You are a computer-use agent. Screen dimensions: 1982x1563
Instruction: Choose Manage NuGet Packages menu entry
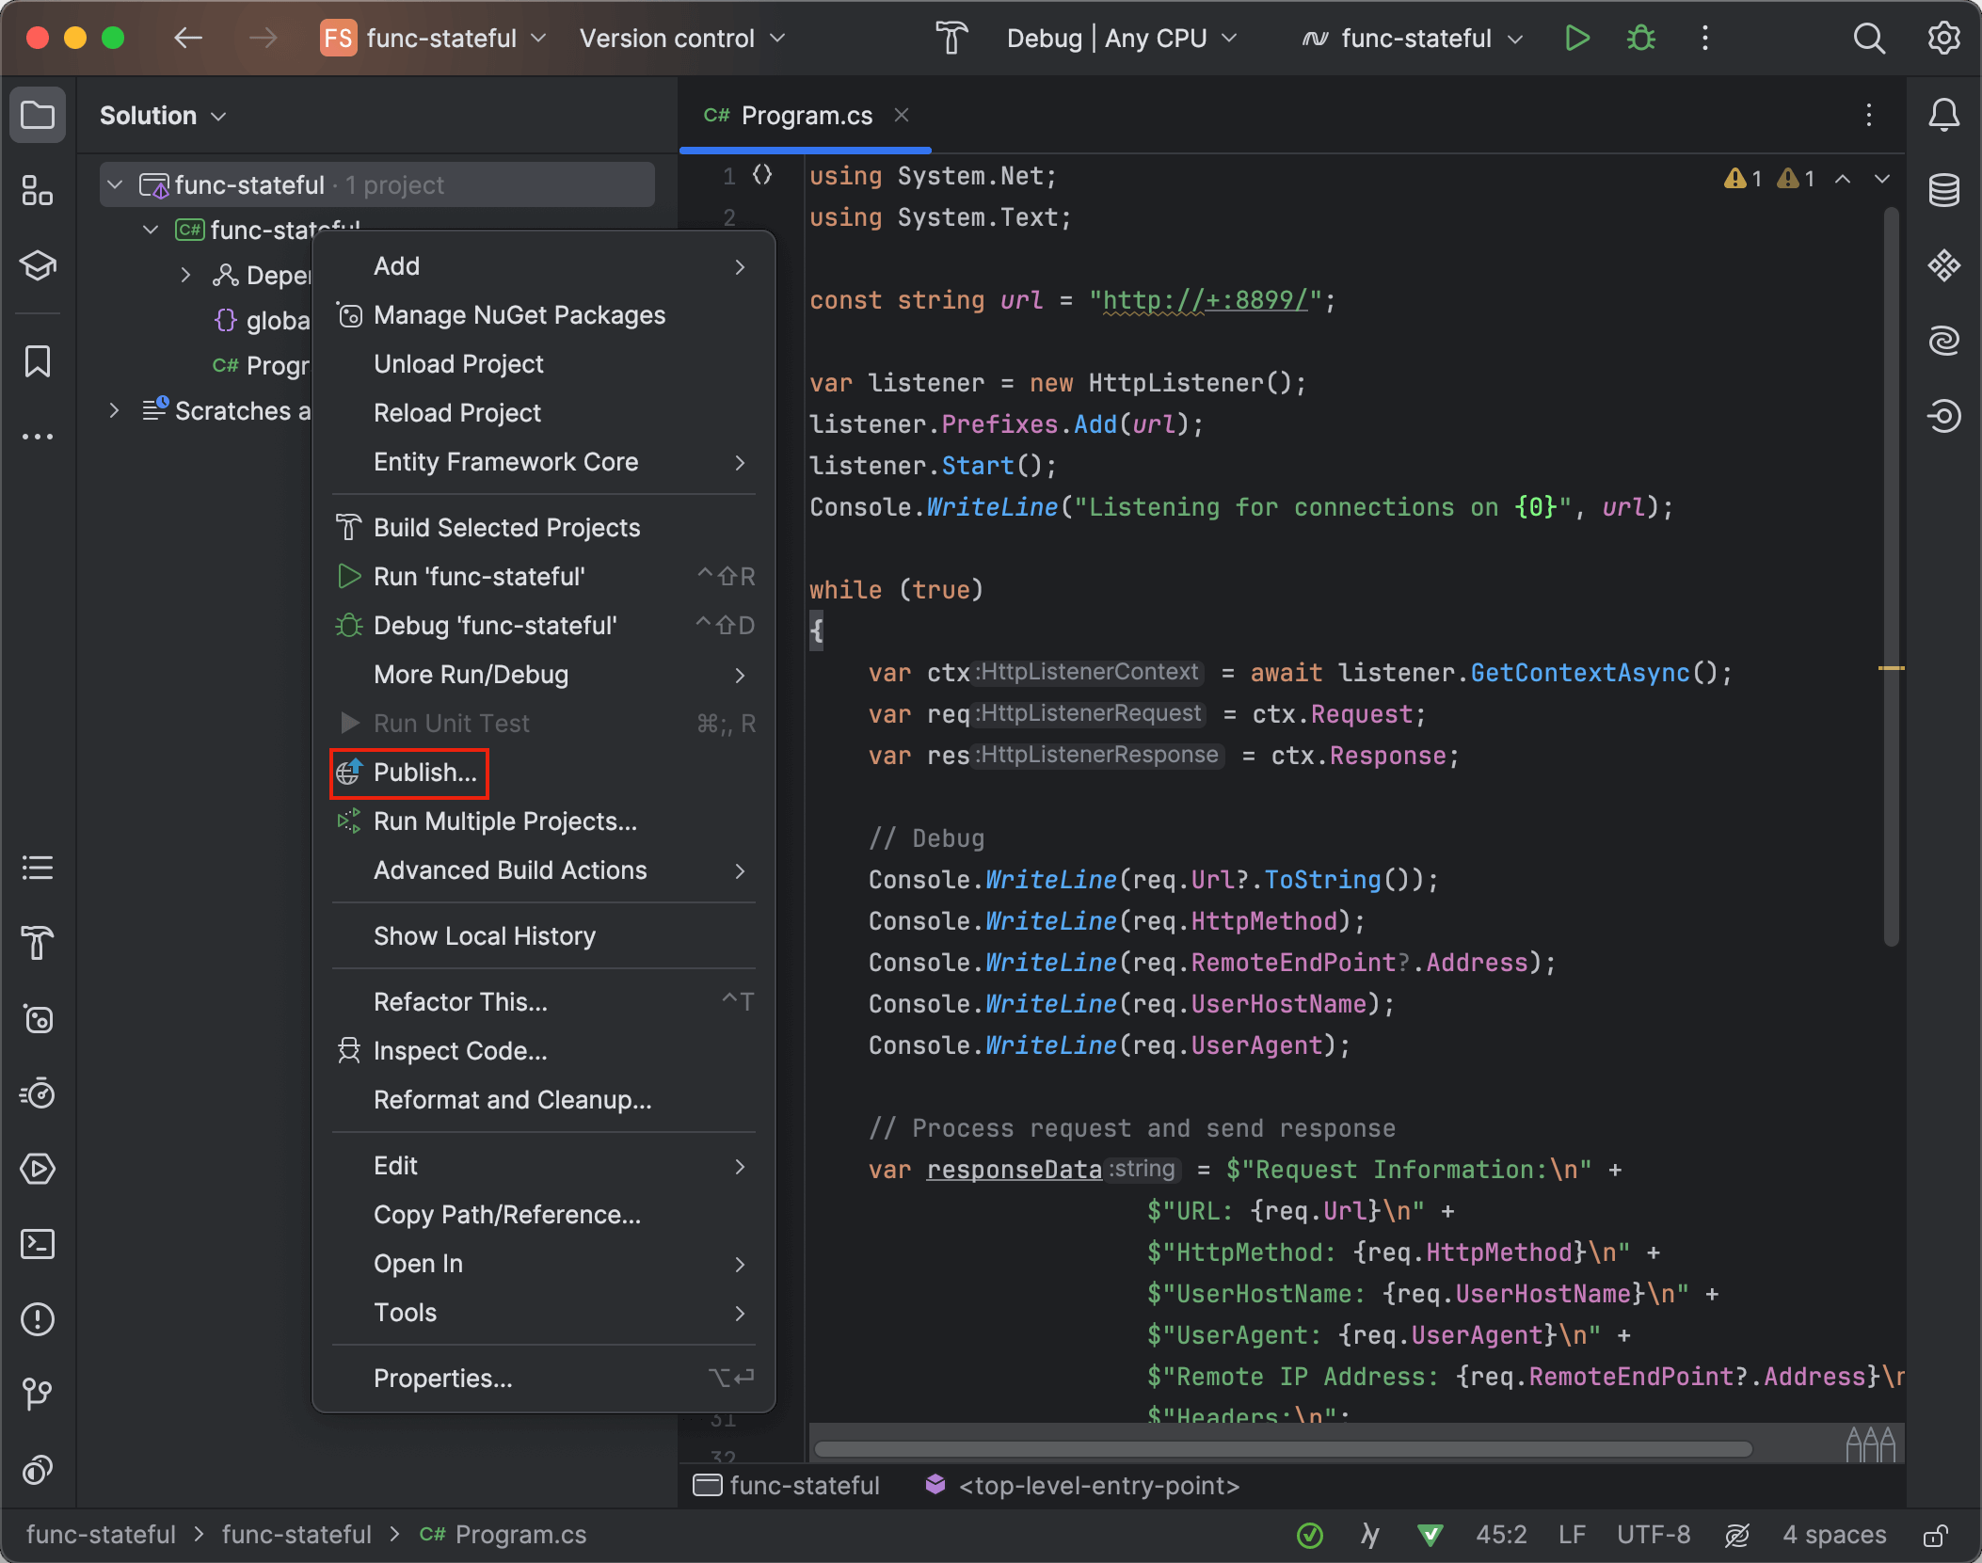tap(519, 315)
